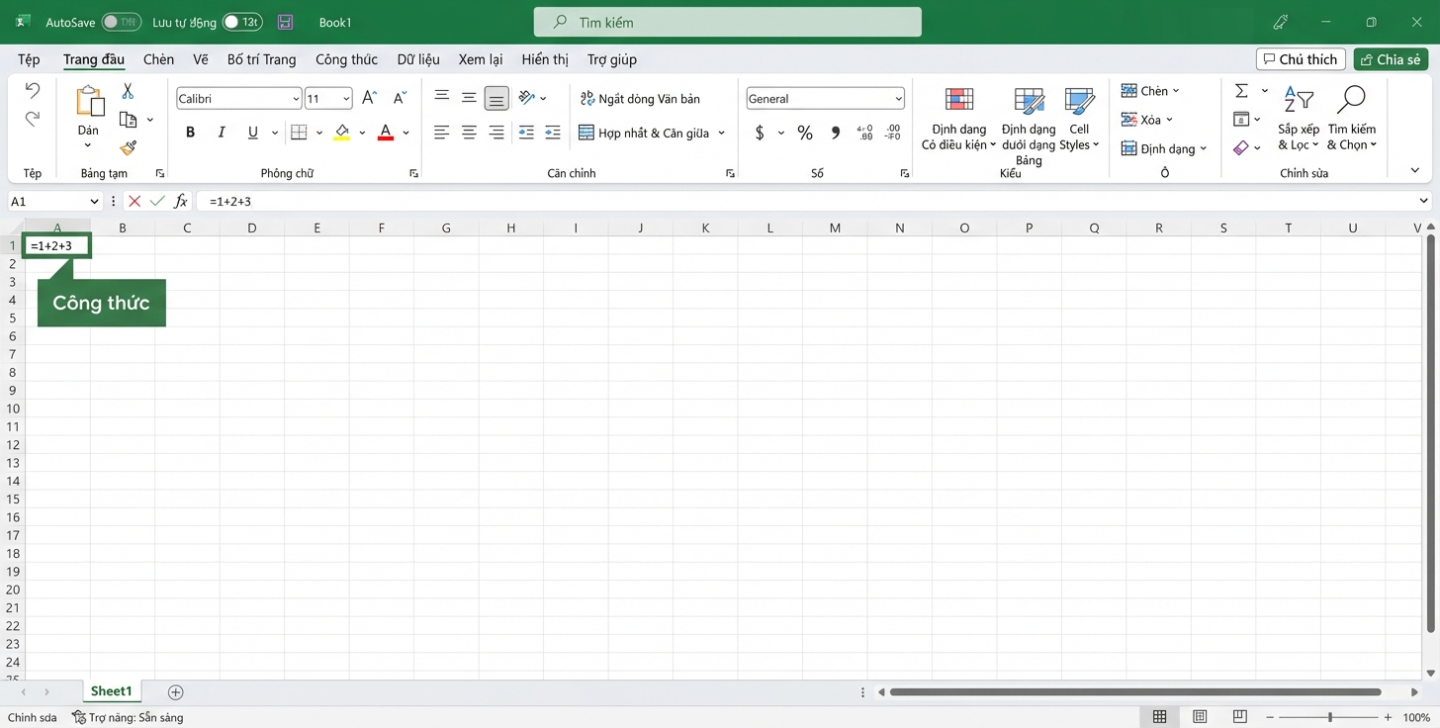
Task: Open font color dropdown arrow
Action: click(x=405, y=133)
